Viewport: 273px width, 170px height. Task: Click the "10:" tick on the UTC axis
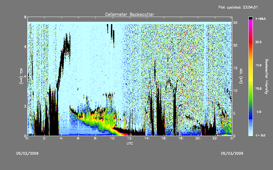tap(113, 138)
